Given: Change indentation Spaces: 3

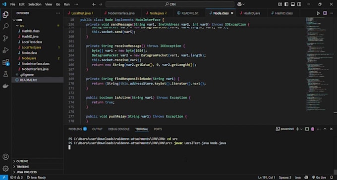Looking at the screenshot, I should coord(285,178).
